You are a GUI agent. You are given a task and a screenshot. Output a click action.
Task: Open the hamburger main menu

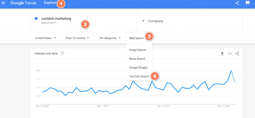tap(3, 3)
